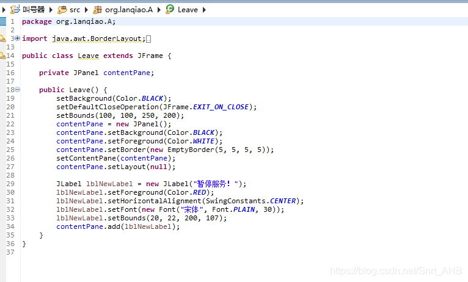Screen dimensions: 468x282
Task: Click the src source folder icon
Action: [62, 10]
